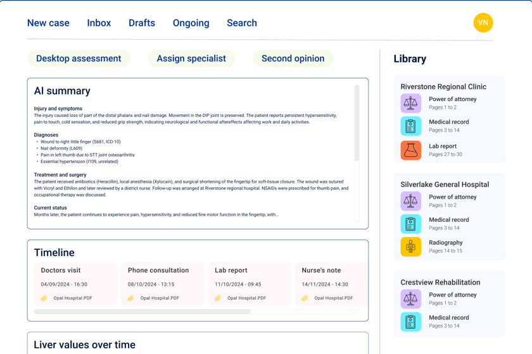Click 'Pain in left thumb' diagnosis line

click(x=87, y=155)
